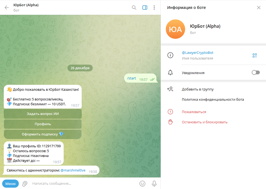Toggle the notifications switch
Screen dimensions: 266x189
point(256,72)
